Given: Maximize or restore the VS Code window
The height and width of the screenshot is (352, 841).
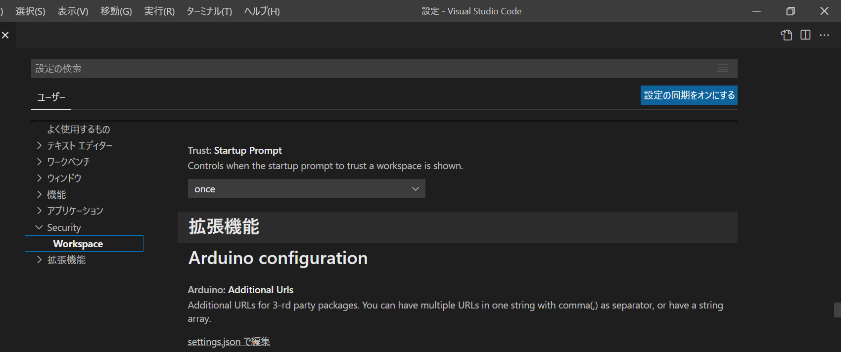Looking at the screenshot, I should (x=791, y=11).
